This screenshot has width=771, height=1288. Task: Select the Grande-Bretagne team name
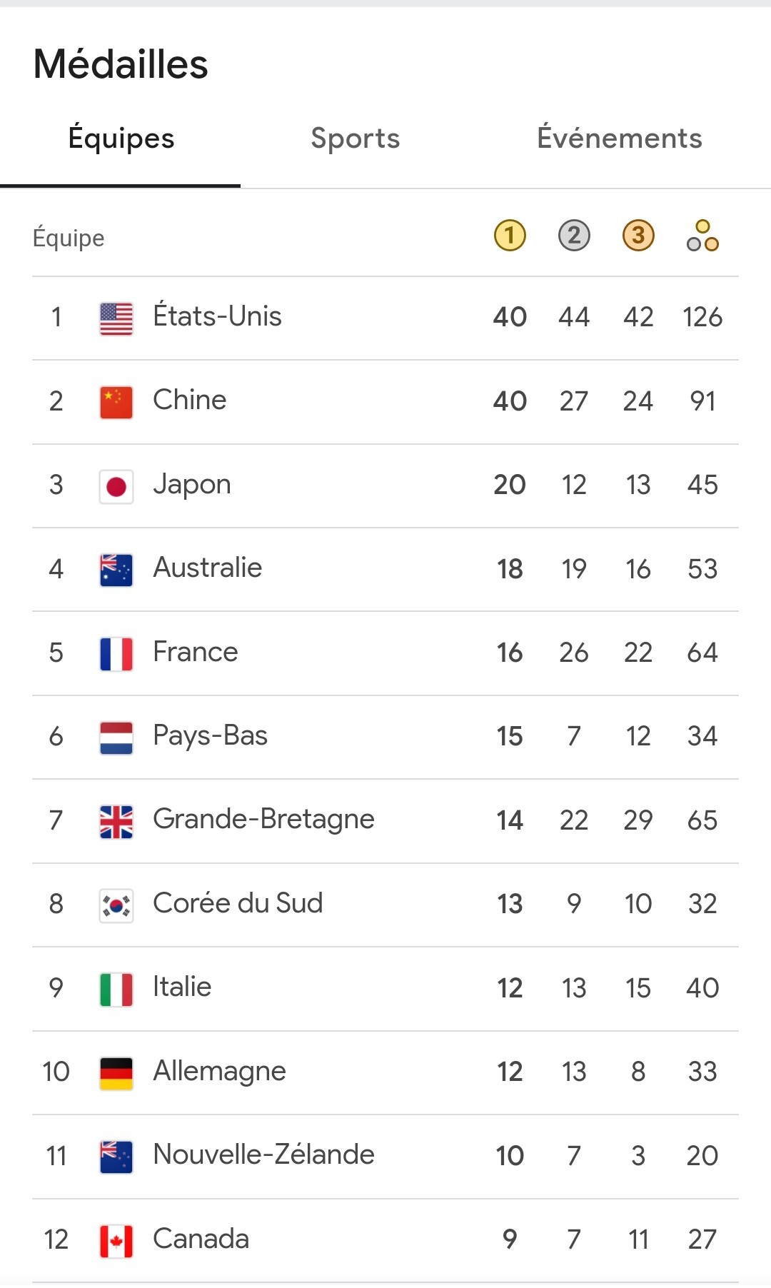(x=263, y=820)
